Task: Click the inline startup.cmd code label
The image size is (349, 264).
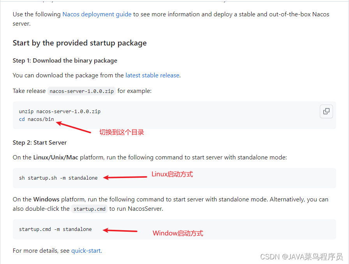Action: [x=90, y=209]
